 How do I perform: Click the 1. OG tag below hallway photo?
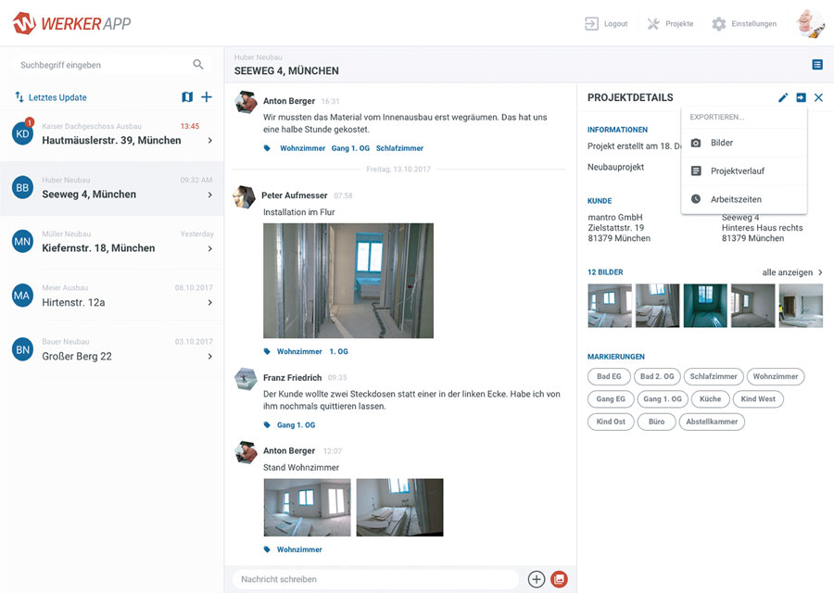339,351
